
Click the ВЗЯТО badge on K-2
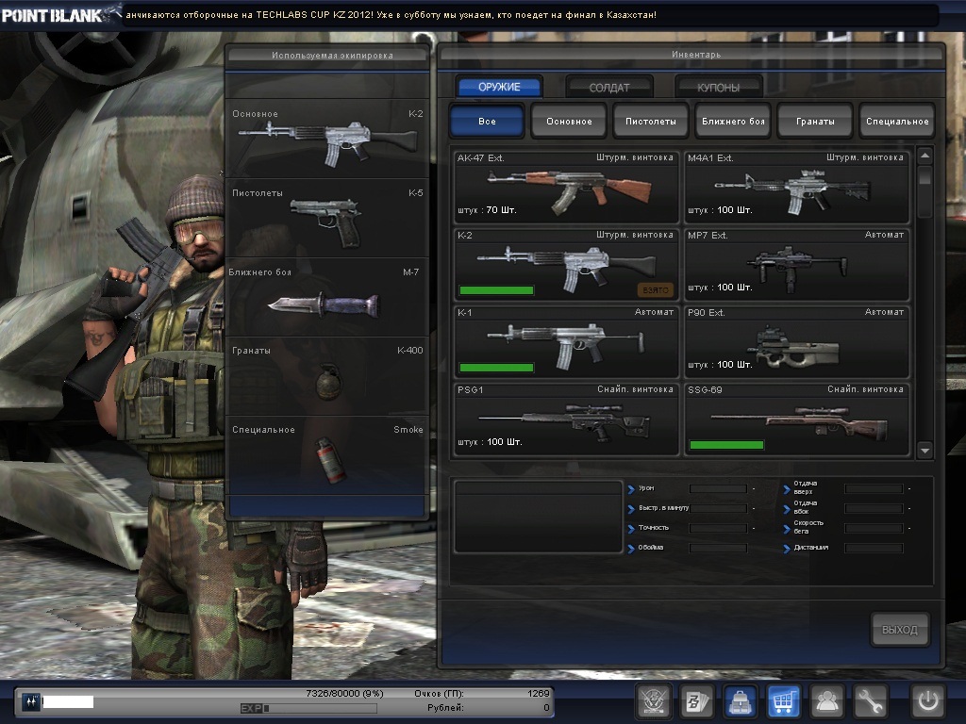[655, 290]
